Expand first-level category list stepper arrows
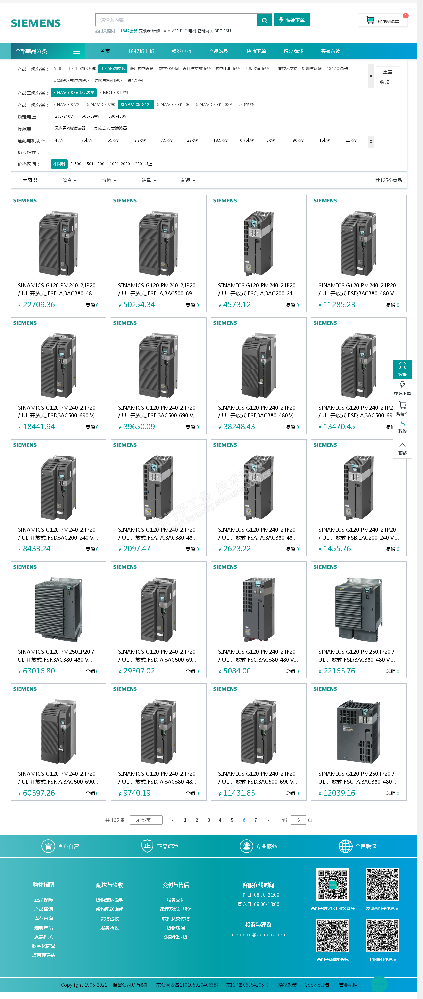 pyautogui.click(x=371, y=76)
